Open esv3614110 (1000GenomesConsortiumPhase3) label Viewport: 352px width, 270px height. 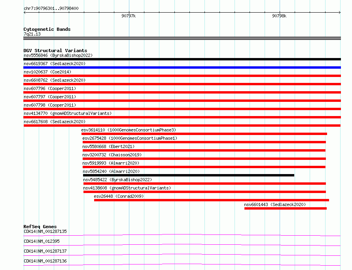[x=129, y=130]
